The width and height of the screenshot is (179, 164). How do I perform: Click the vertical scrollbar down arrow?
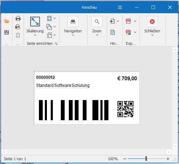pos(175,146)
